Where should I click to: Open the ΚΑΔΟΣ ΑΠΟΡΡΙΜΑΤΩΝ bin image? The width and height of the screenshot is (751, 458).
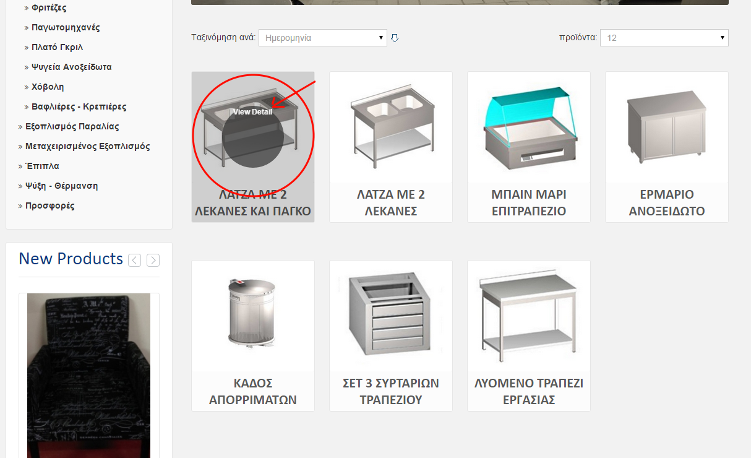pyautogui.click(x=252, y=316)
